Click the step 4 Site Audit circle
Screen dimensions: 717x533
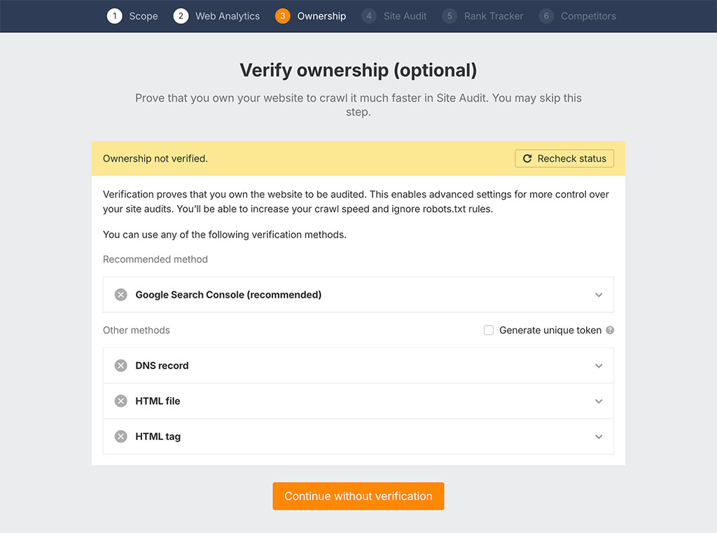368,15
